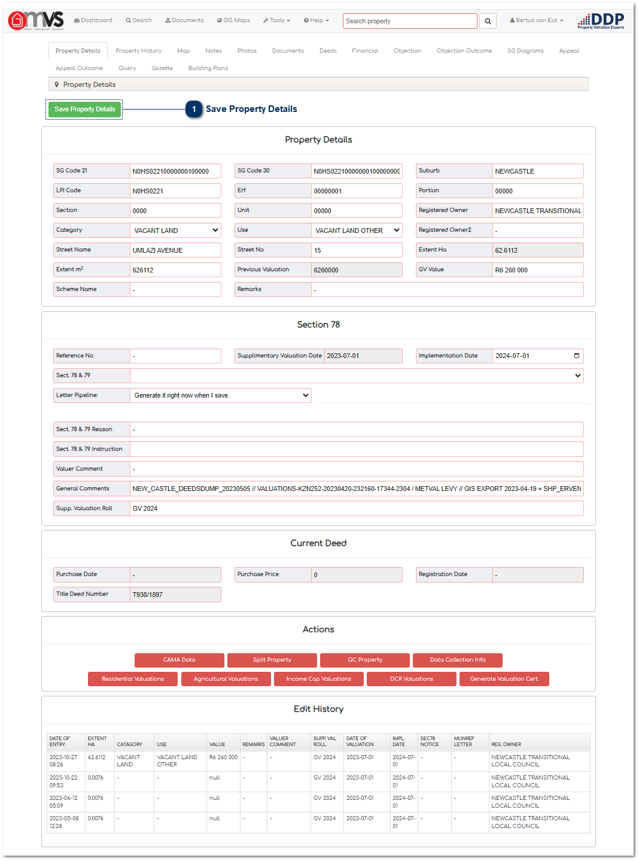Open the Category VACANT LAND dropdown
The width and height of the screenshot is (639, 861).
coord(175,231)
